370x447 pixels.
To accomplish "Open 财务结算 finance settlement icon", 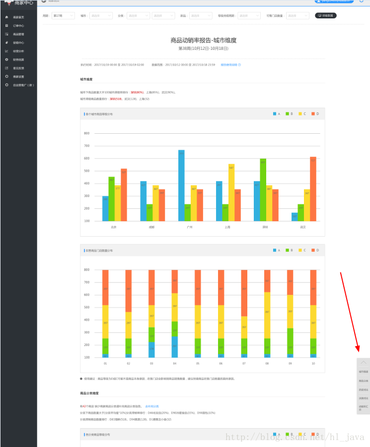I will point(6,60).
